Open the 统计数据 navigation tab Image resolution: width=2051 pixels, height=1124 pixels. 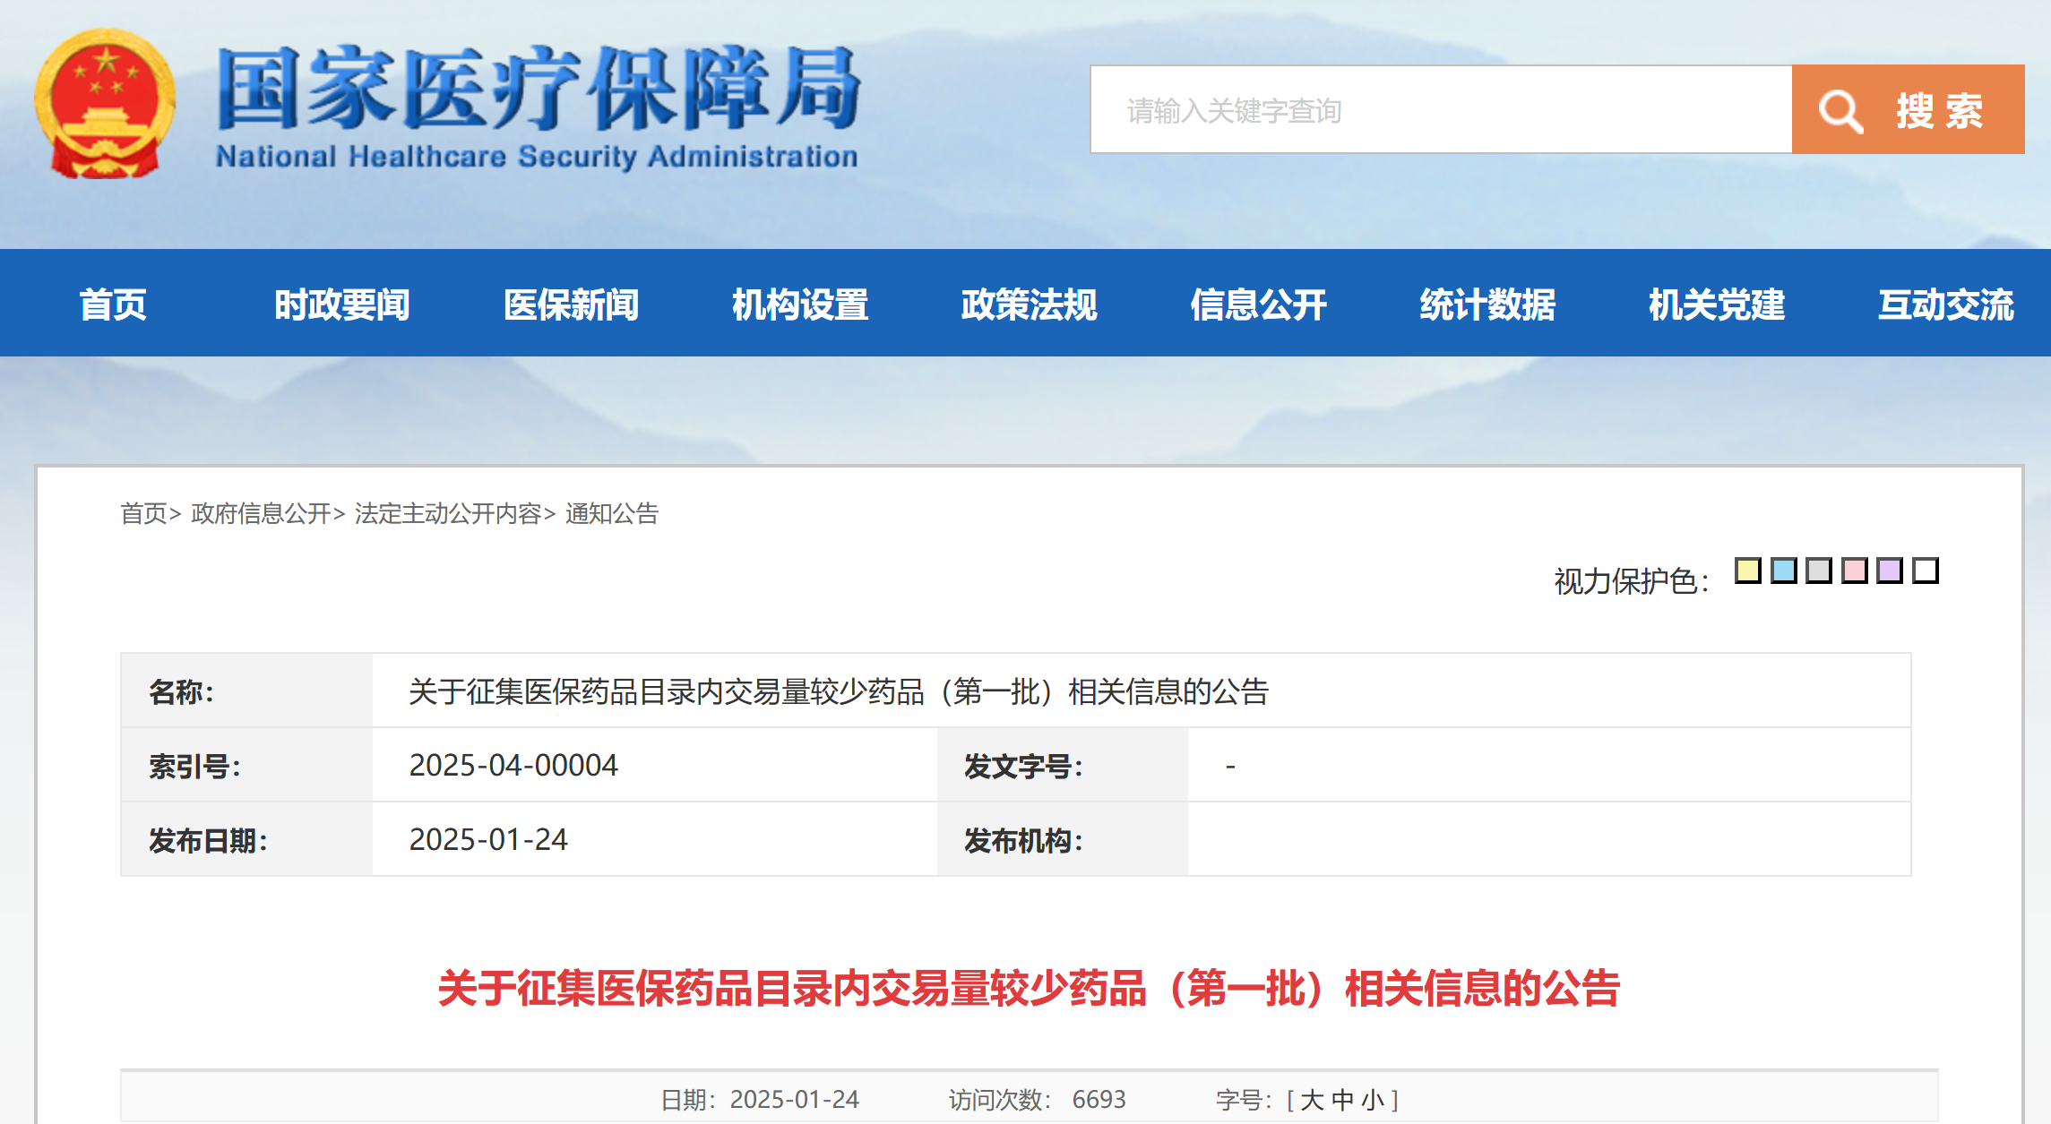point(1487,305)
